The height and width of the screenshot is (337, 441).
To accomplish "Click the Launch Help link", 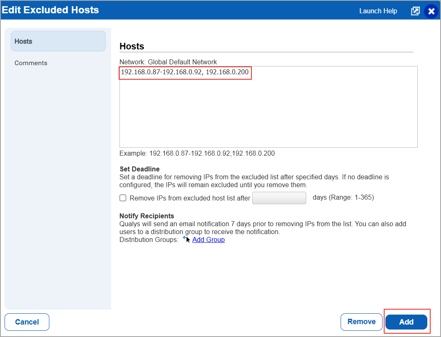I will coord(378,11).
